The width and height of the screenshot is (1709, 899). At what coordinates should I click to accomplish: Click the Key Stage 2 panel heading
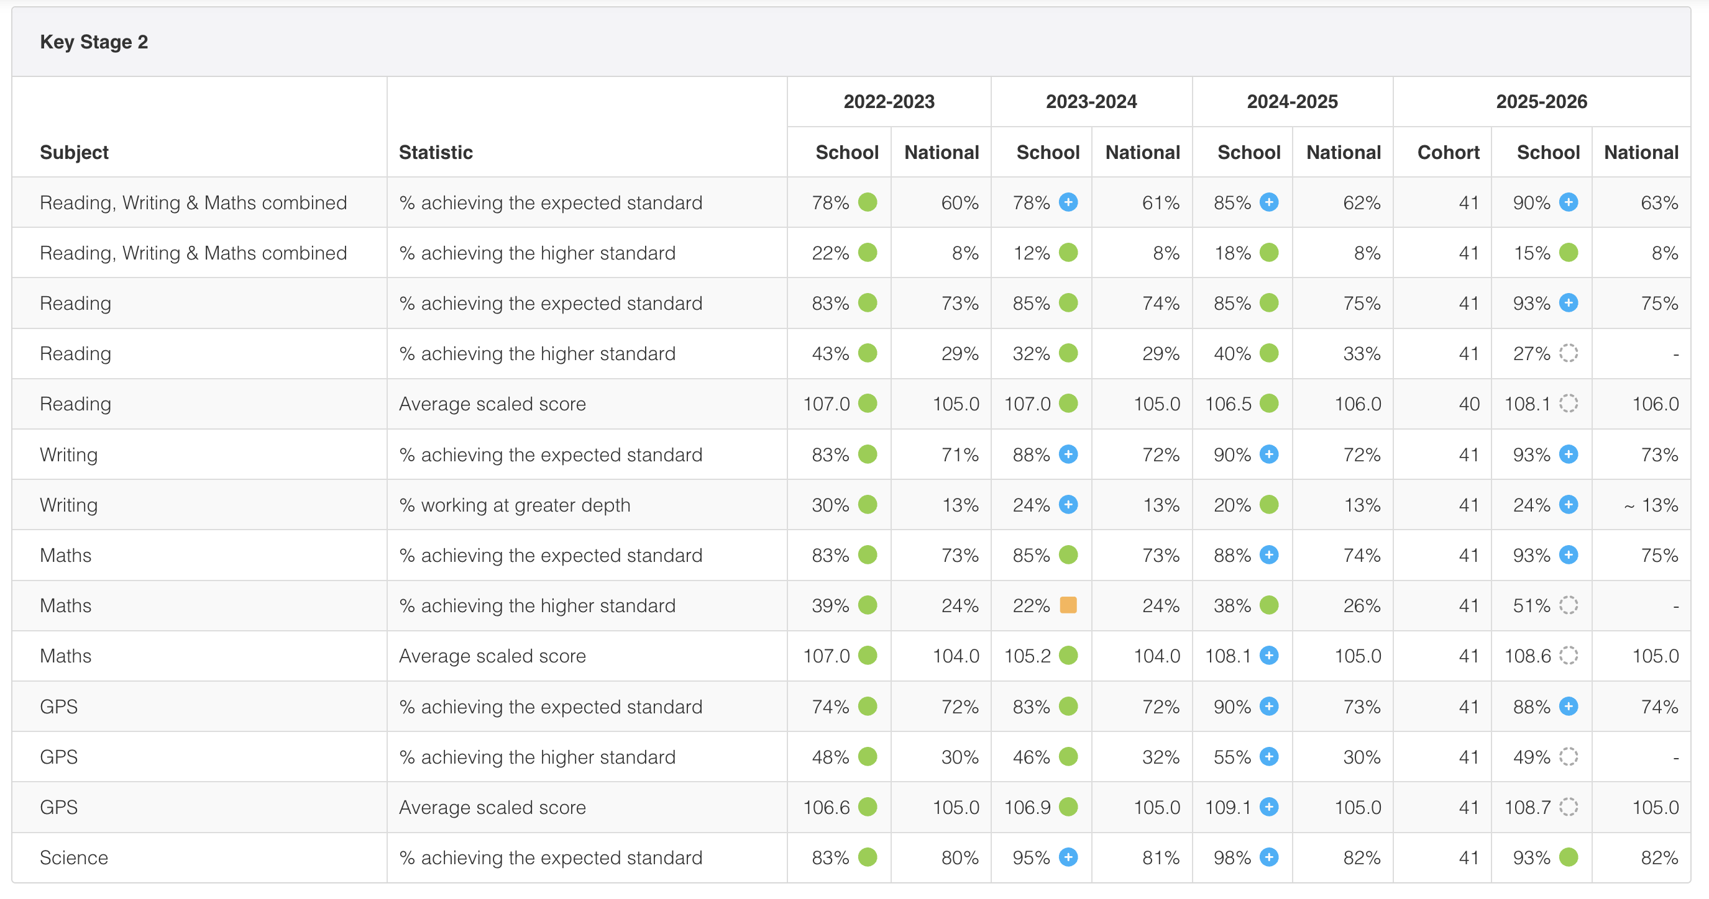coord(94,42)
